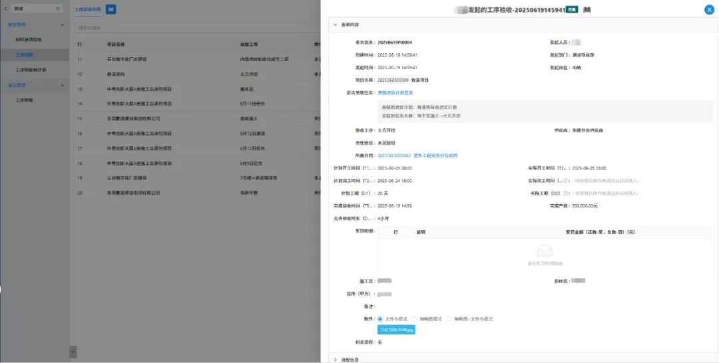
Task: Switch to the 工序验收列表 tab
Action: (88, 9)
